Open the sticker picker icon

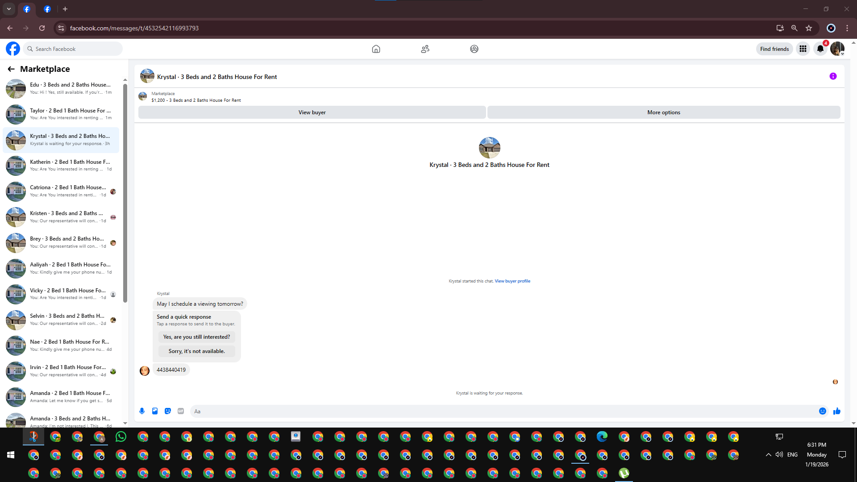coord(168,411)
